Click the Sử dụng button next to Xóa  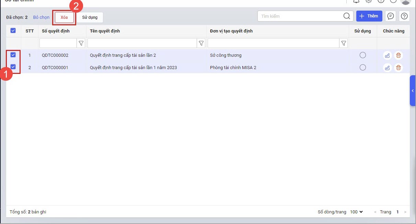point(90,17)
